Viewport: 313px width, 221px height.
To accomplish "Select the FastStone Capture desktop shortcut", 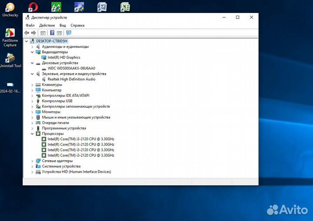I will pos(10,37).
